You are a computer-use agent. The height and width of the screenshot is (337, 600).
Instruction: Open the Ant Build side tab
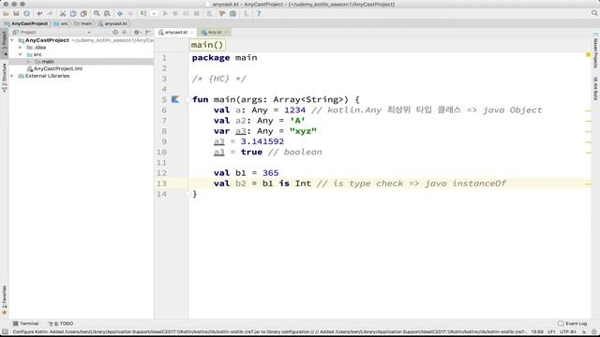coord(595,89)
